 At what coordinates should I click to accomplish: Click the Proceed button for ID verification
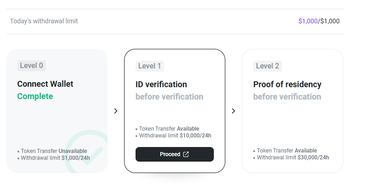click(174, 154)
